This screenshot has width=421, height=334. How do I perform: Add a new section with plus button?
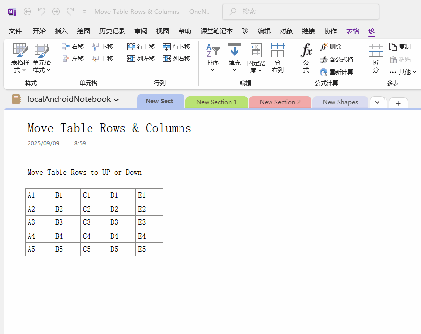(398, 103)
